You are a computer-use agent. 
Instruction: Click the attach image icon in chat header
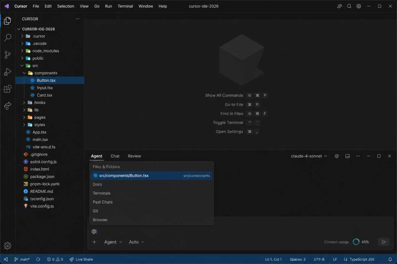(347, 156)
